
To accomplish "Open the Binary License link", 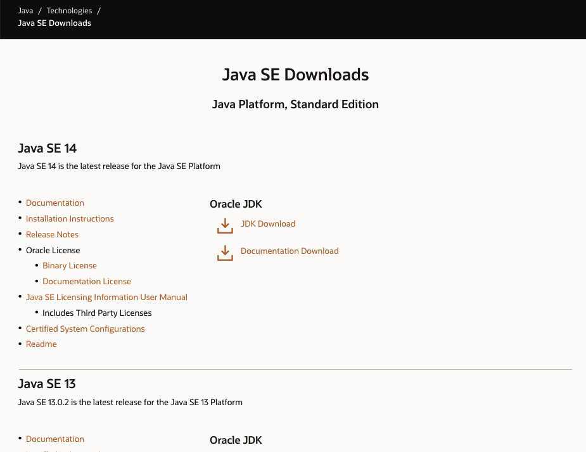I will (70, 265).
